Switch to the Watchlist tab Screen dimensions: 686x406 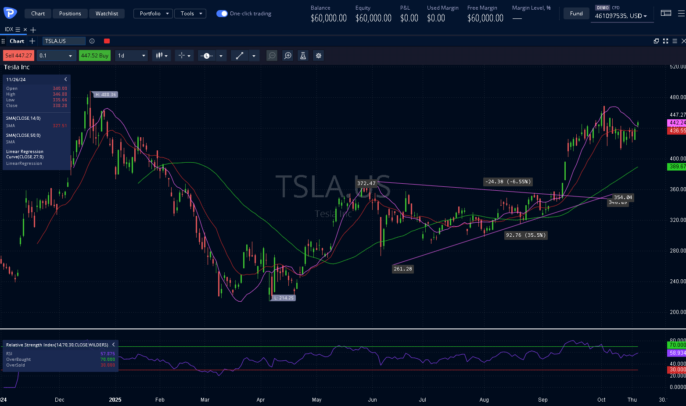pyautogui.click(x=107, y=14)
